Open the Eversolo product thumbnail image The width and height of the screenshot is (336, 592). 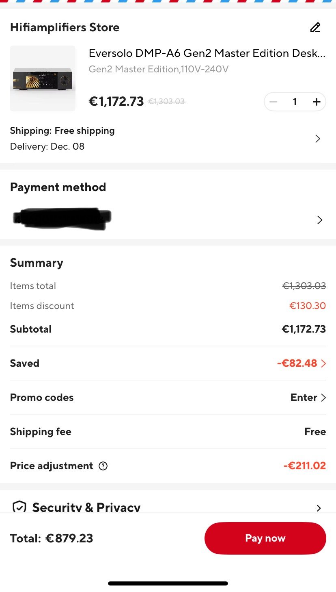coord(43,78)
